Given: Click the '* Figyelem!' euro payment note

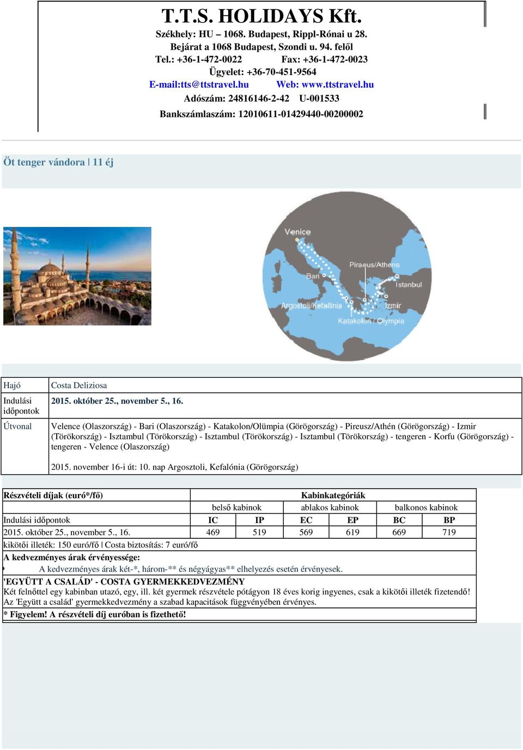Looking at the screenshot, I should coord(95,614).
